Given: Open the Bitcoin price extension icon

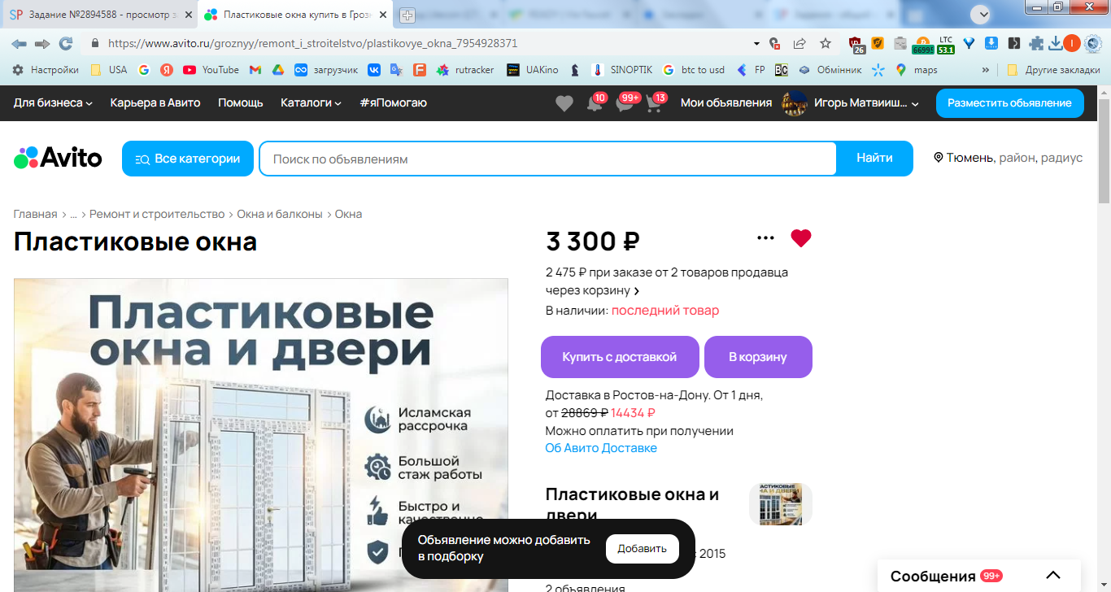Looking at the screenshot, I should 922,44.
